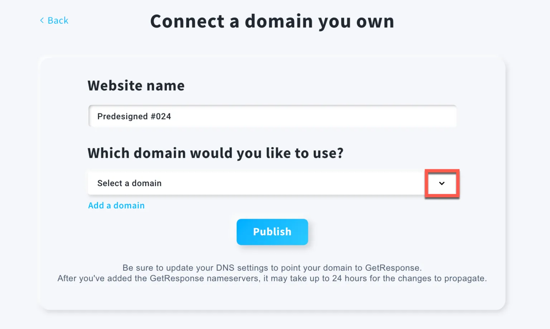
Task: Click the DNS settings instruction text
Action: tap(272, 273)
